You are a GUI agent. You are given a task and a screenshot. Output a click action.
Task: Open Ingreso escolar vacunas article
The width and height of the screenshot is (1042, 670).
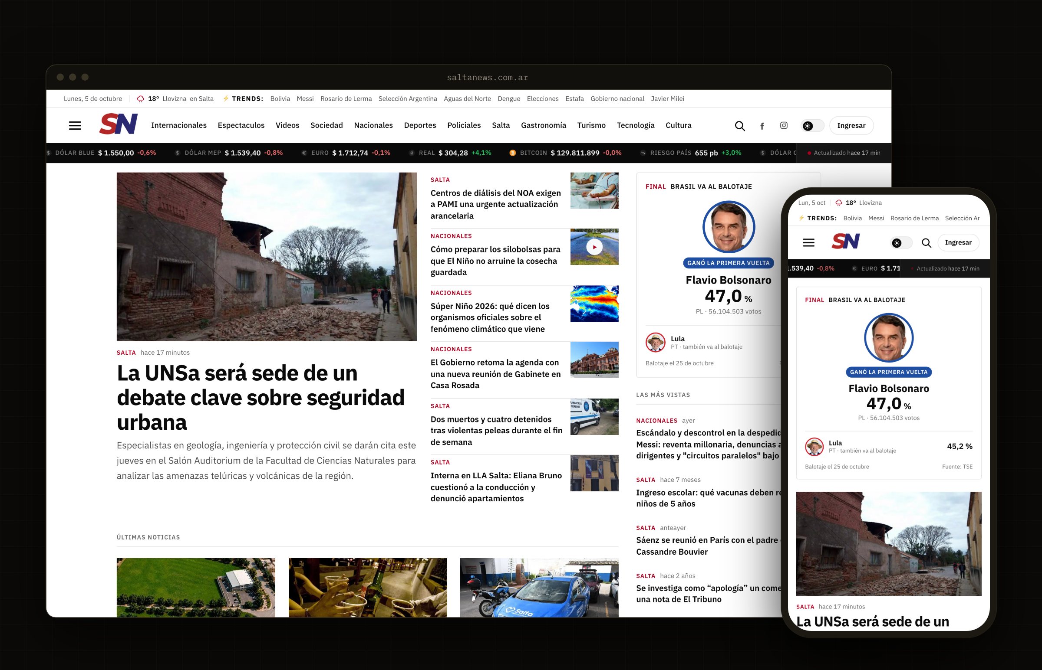(x=709, y=498)
